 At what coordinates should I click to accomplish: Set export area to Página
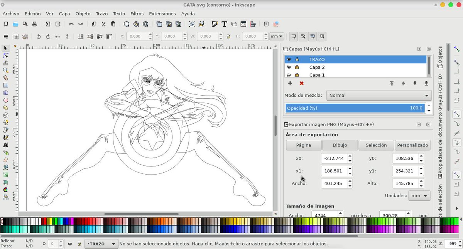pos(304,145)
